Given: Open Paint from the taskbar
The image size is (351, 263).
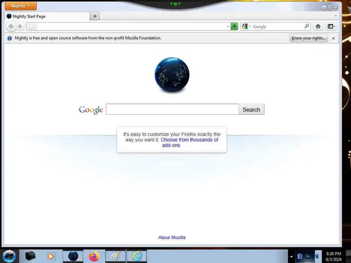Looking at the screenshot, I should tap(116, 256).
